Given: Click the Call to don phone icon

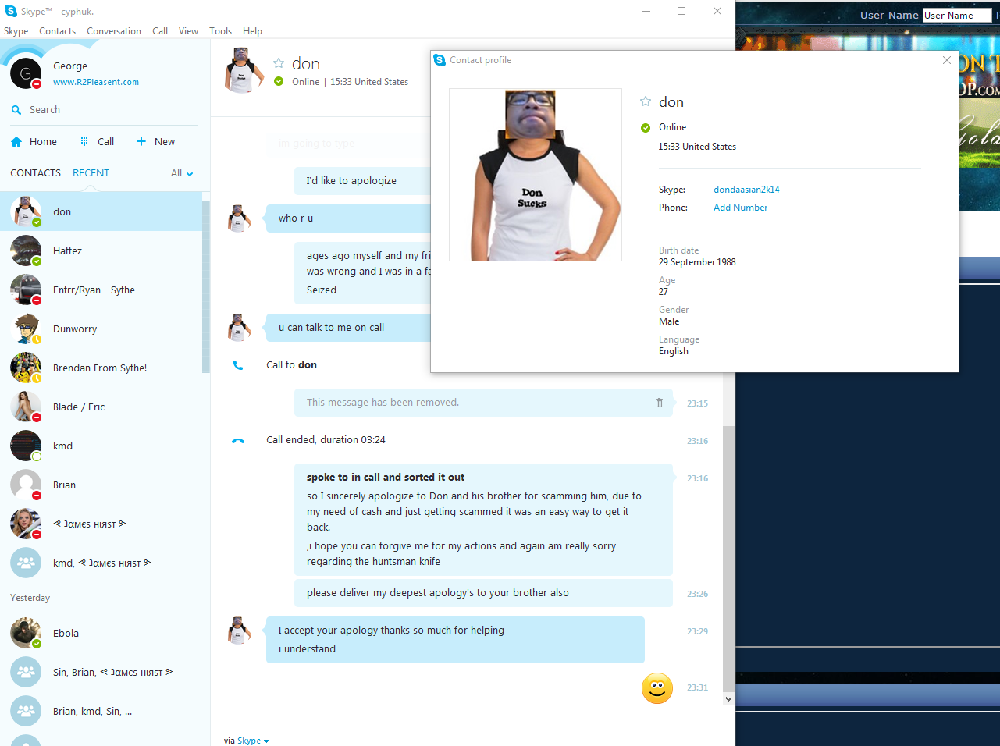Looking at the screenshot, I should 238,365.
